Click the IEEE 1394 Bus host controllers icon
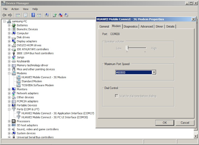The width and height of the screenshot is (199, 145). 14,53
